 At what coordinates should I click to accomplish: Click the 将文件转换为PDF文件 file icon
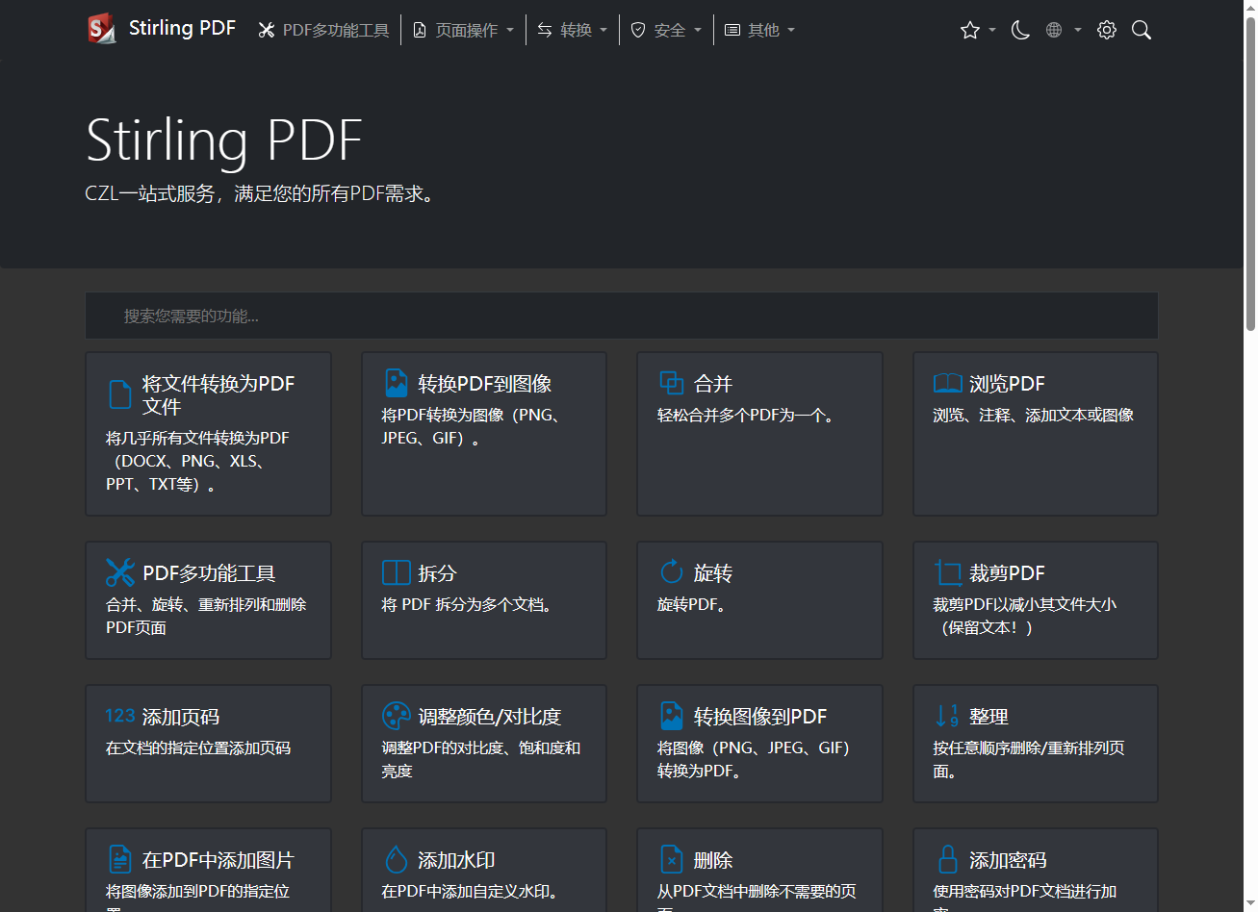[120, 394]
